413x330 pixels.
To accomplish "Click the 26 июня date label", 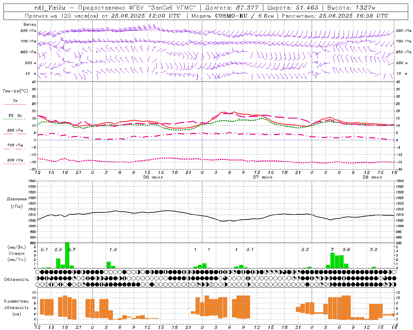I will click(x=153, y=177).
